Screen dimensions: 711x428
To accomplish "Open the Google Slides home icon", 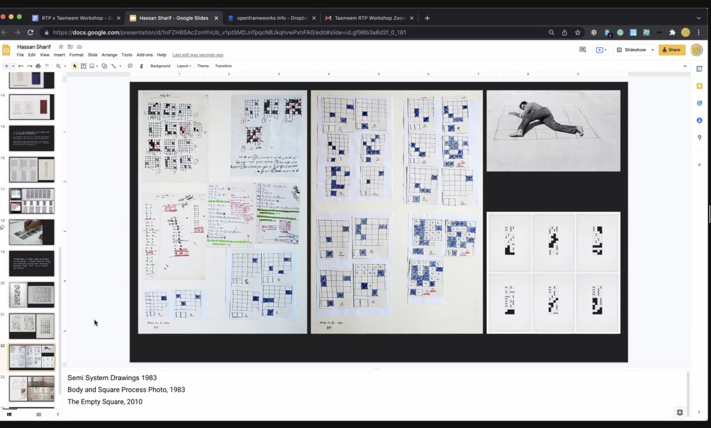I will pyautogui.click(x=7, y=50).
